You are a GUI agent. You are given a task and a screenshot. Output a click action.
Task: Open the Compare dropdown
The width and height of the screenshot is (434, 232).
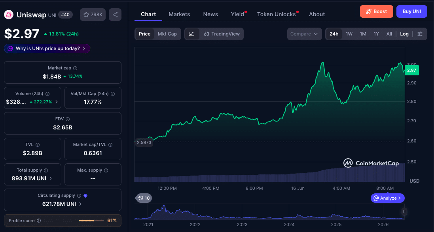tap(305, 34)
